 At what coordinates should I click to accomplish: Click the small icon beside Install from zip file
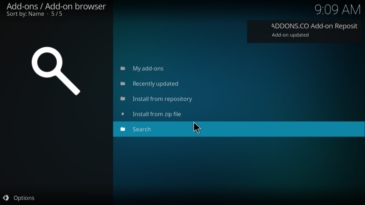point(123,114)
